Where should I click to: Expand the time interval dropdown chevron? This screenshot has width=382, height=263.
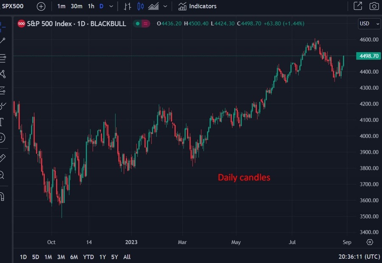click(111, 6)
